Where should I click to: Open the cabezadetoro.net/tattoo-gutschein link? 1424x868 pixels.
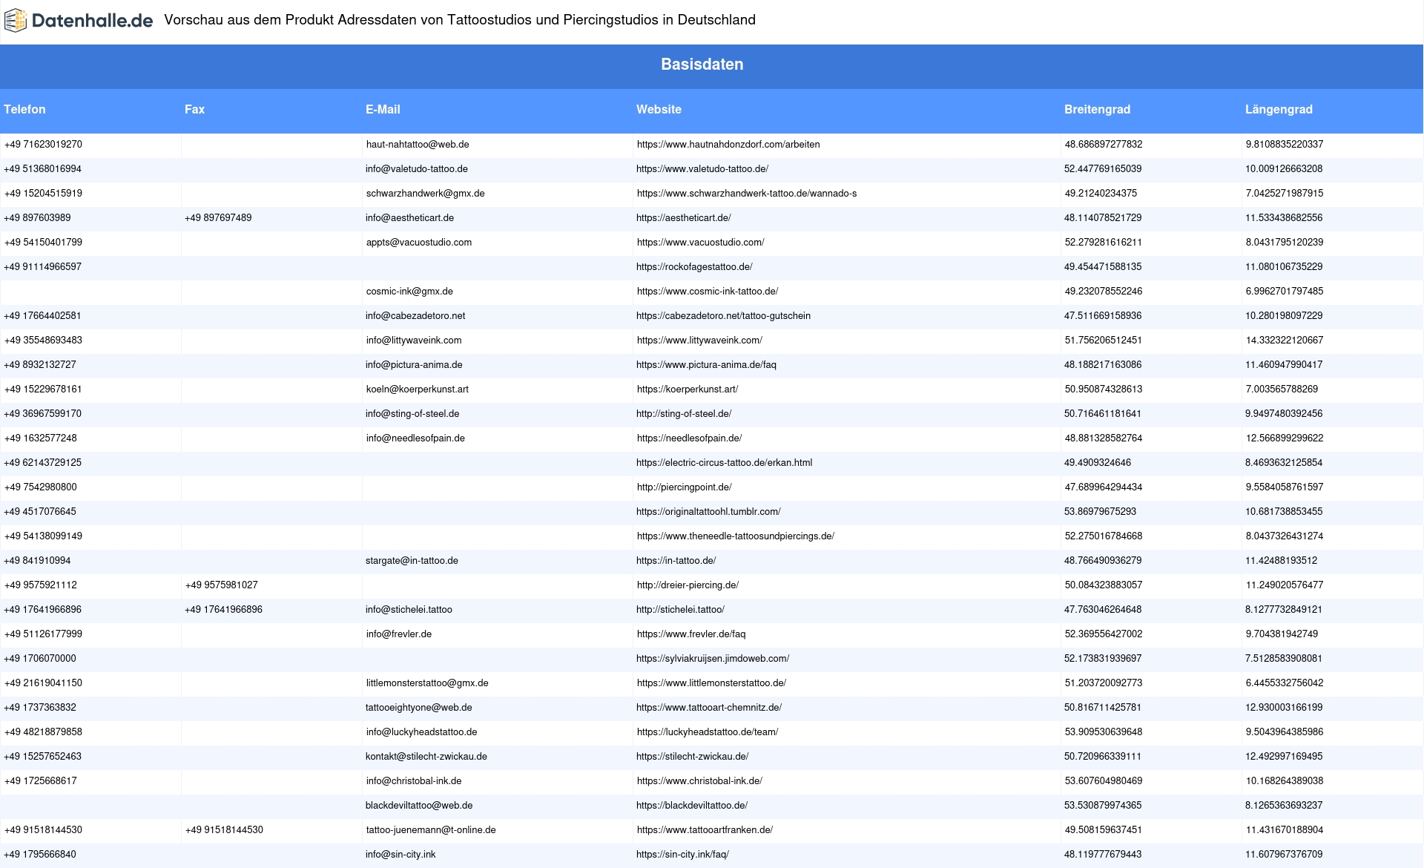[723, 316]
